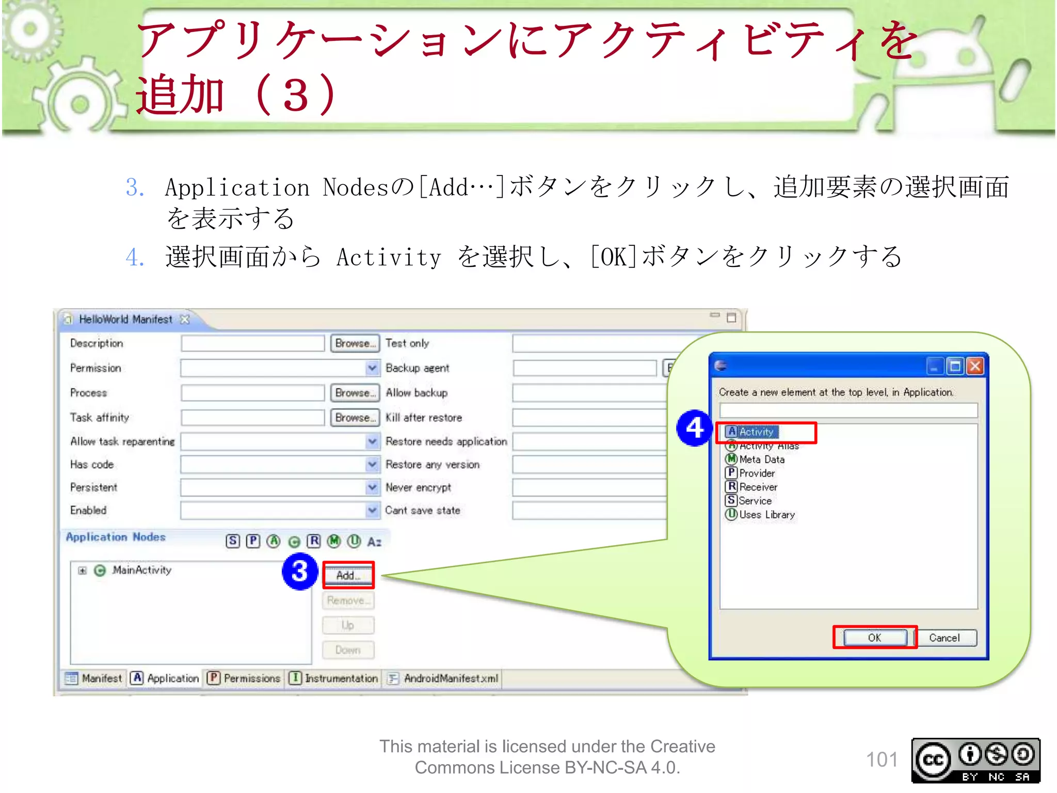Click the Description input field
The image size is (1057, 793).
click(x=253, y=343)
